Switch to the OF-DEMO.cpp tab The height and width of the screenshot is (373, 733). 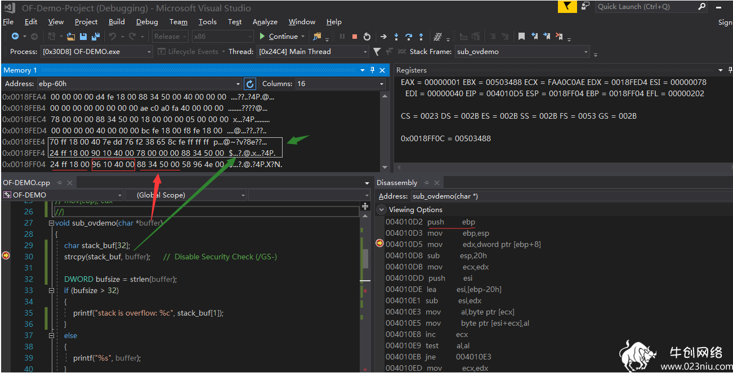[x=26, y=183]
